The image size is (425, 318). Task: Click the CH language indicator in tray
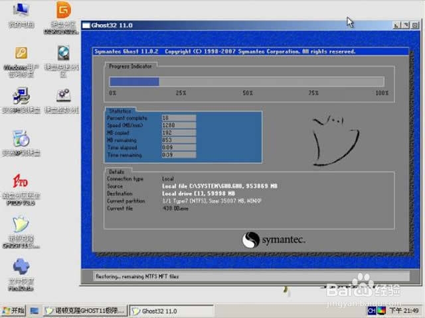tap(372, 311)
